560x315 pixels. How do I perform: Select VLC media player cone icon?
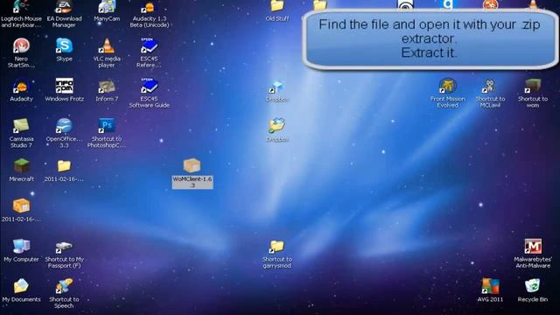(107, 45)
